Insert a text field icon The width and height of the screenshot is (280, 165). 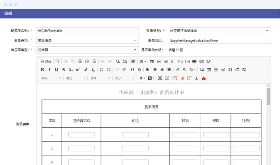tap(173, 61)
